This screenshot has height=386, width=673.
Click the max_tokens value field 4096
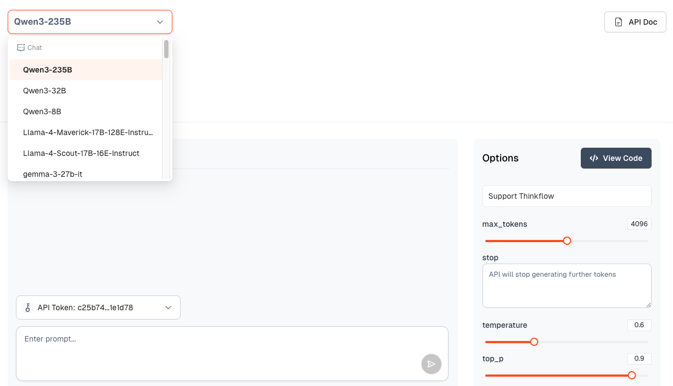[639, 224]
